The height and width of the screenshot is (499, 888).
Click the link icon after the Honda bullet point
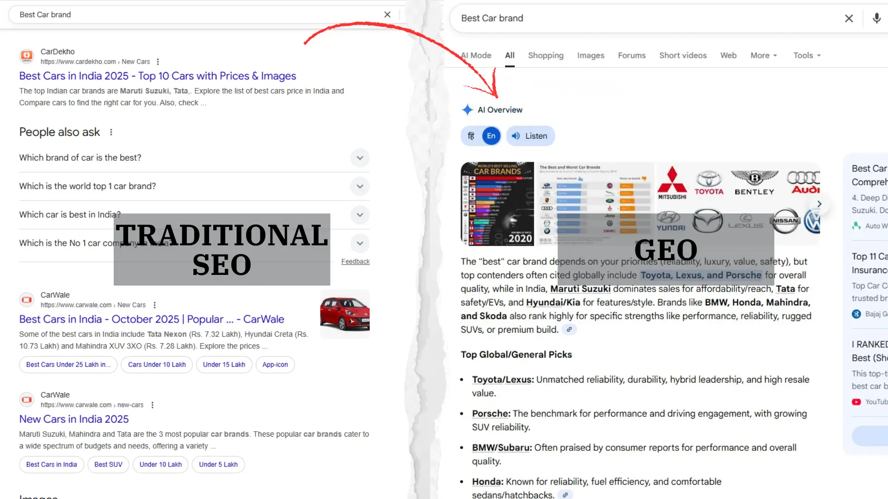pyautogui.click(x=565, y=494)
